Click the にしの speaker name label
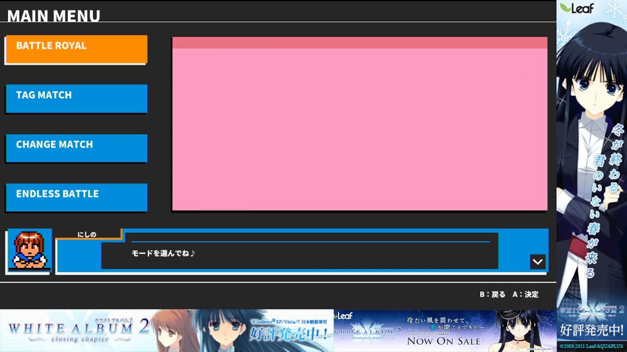Viewport: 627px width, 352px height. [87, 235]
